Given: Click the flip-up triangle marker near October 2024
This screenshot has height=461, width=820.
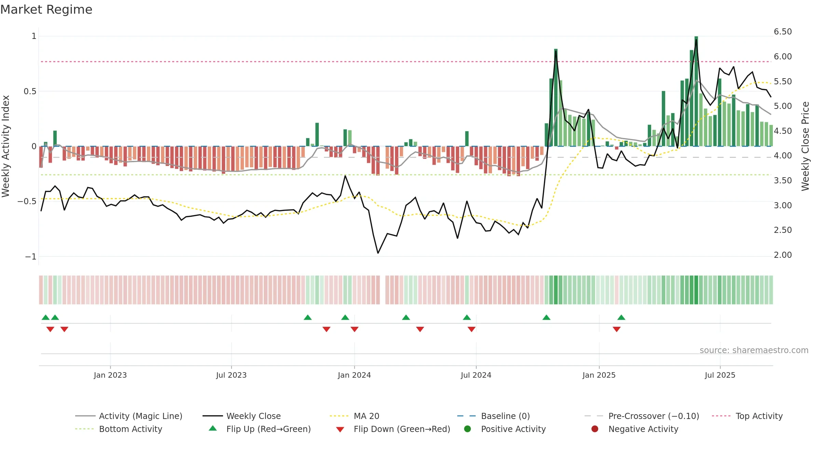Looking at the screenshot, I should coord(546,318).
